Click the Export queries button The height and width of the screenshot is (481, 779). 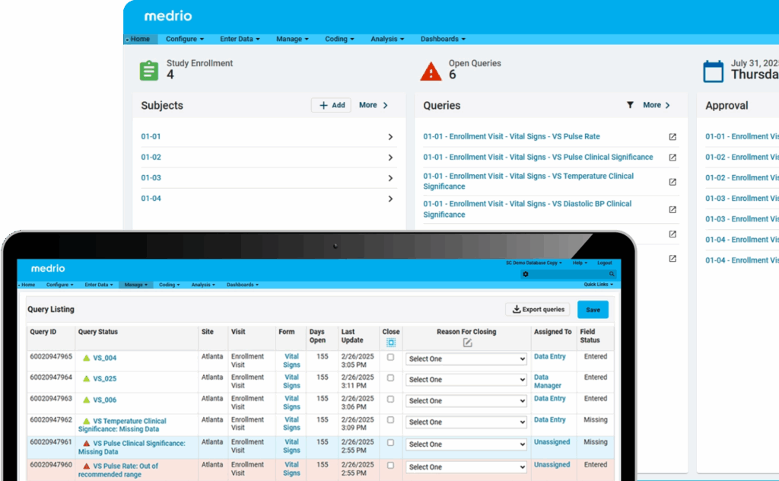[538, 310]
